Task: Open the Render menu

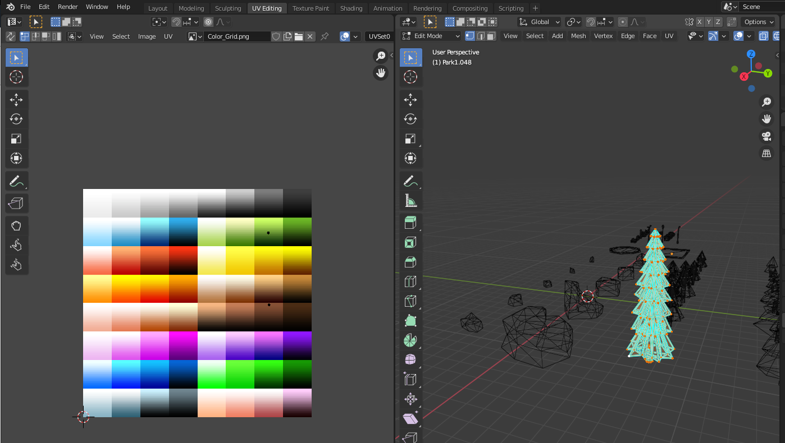Action: pos(68,7)
